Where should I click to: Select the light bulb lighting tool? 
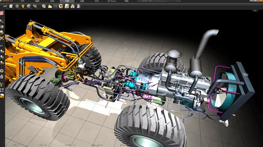pyautogui.click(x=23, y=6)
